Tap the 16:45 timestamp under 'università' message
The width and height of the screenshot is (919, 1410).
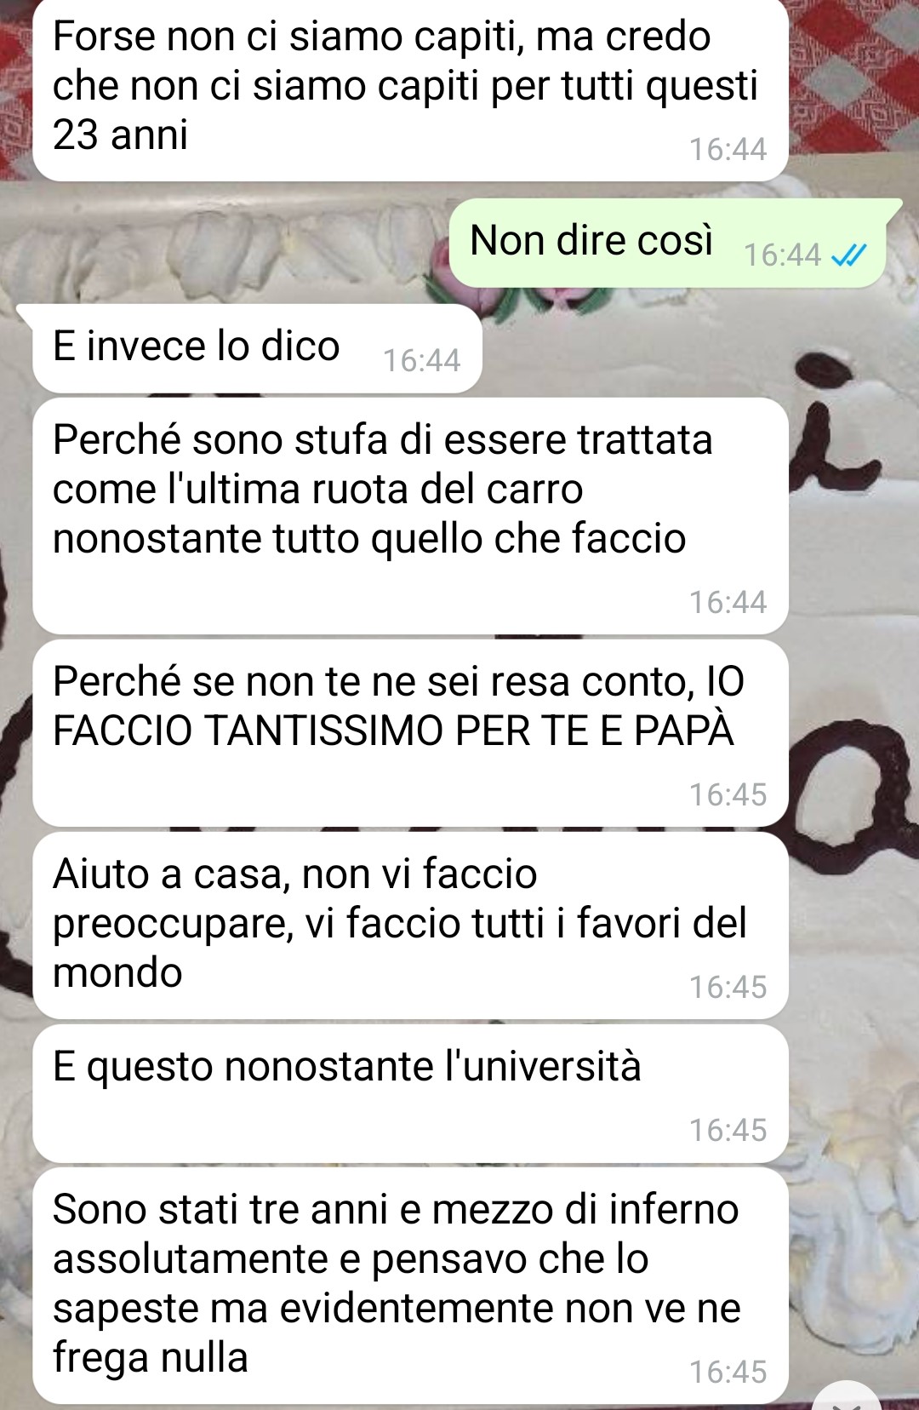pos(728,1130)
